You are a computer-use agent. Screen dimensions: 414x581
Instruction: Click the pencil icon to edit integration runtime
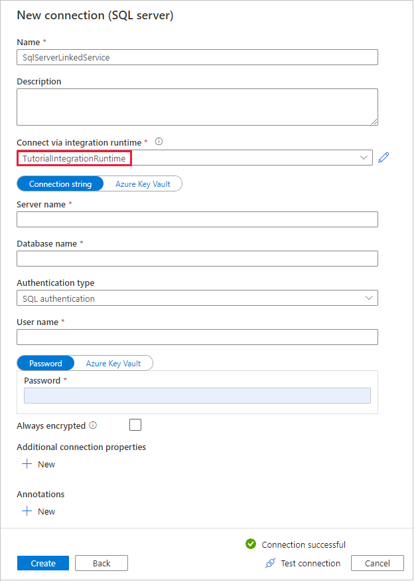tap(383, 158)
